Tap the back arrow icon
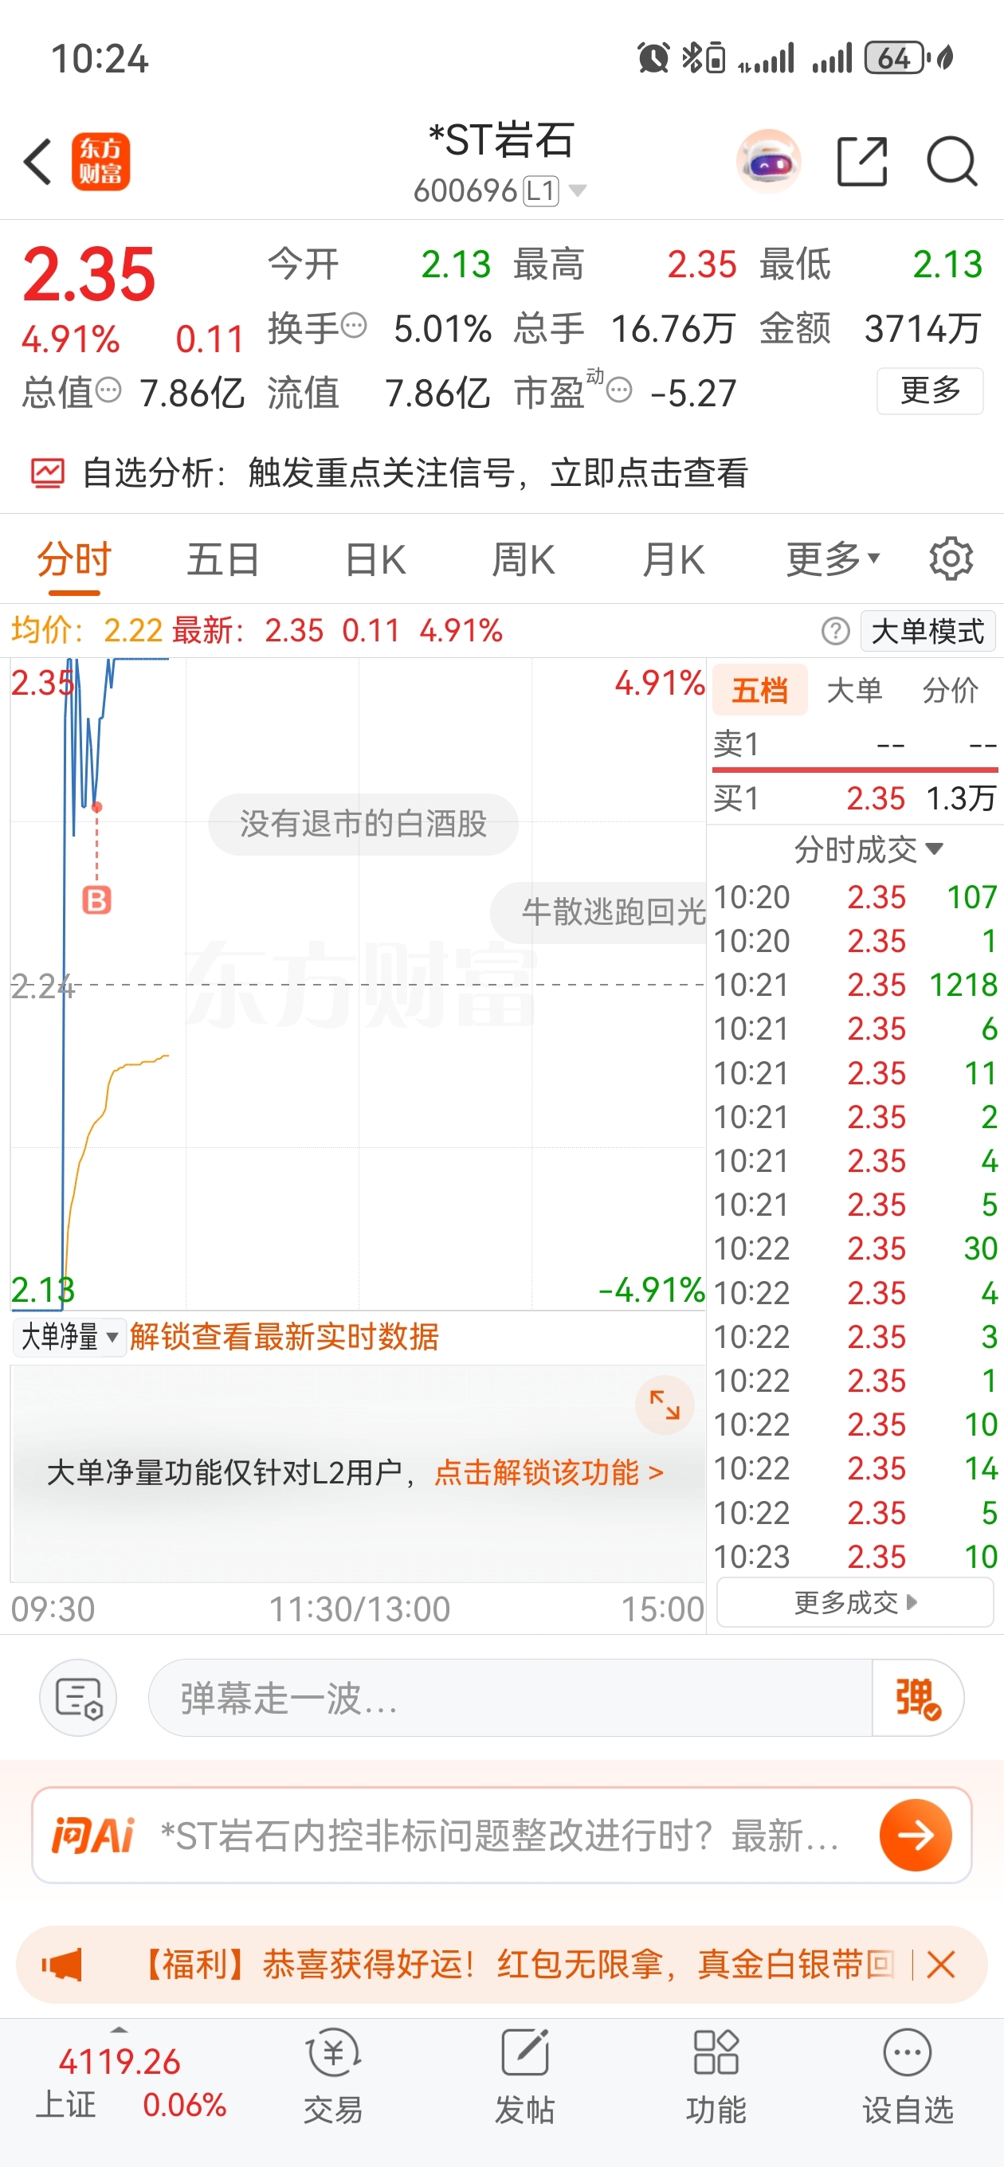This screenshot has width=1004, height=2167. [38, 161]
